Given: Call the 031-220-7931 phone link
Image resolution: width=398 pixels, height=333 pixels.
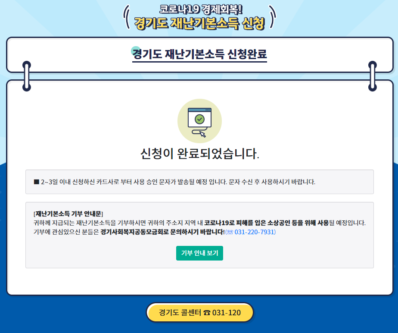Looking at the screenshot, I should [x=251, y=232].
